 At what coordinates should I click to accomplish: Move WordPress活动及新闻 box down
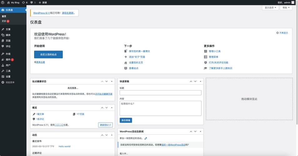click(x=195, y=131)
